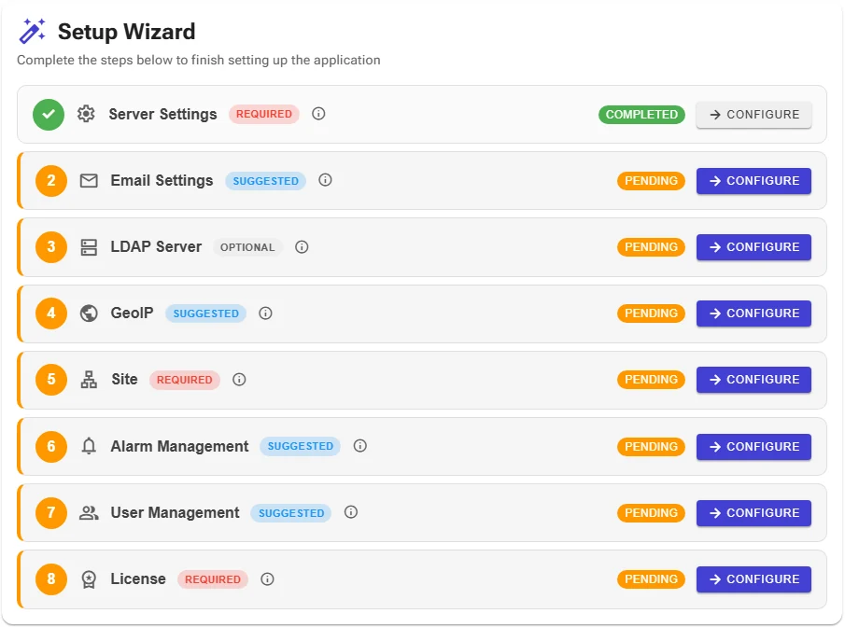Open User Management configuration

pyautogui.click(x=753, y=513)
